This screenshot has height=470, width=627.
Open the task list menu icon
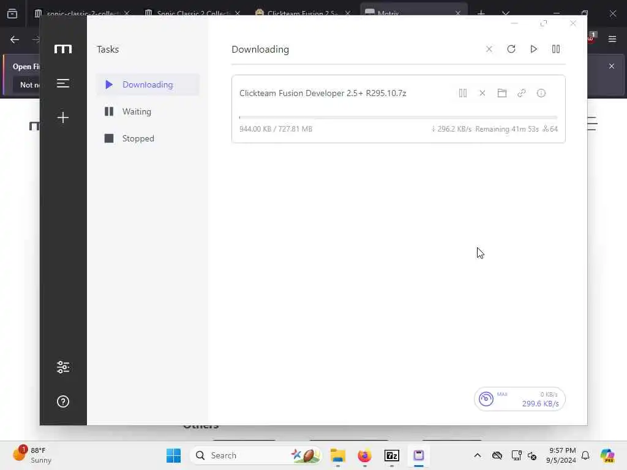pyautogui.click(x=63, y=83)
